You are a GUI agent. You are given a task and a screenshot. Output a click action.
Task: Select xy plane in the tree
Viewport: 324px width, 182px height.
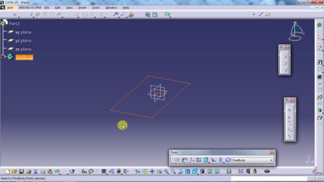pyautogui.click(x=23, y=32)
